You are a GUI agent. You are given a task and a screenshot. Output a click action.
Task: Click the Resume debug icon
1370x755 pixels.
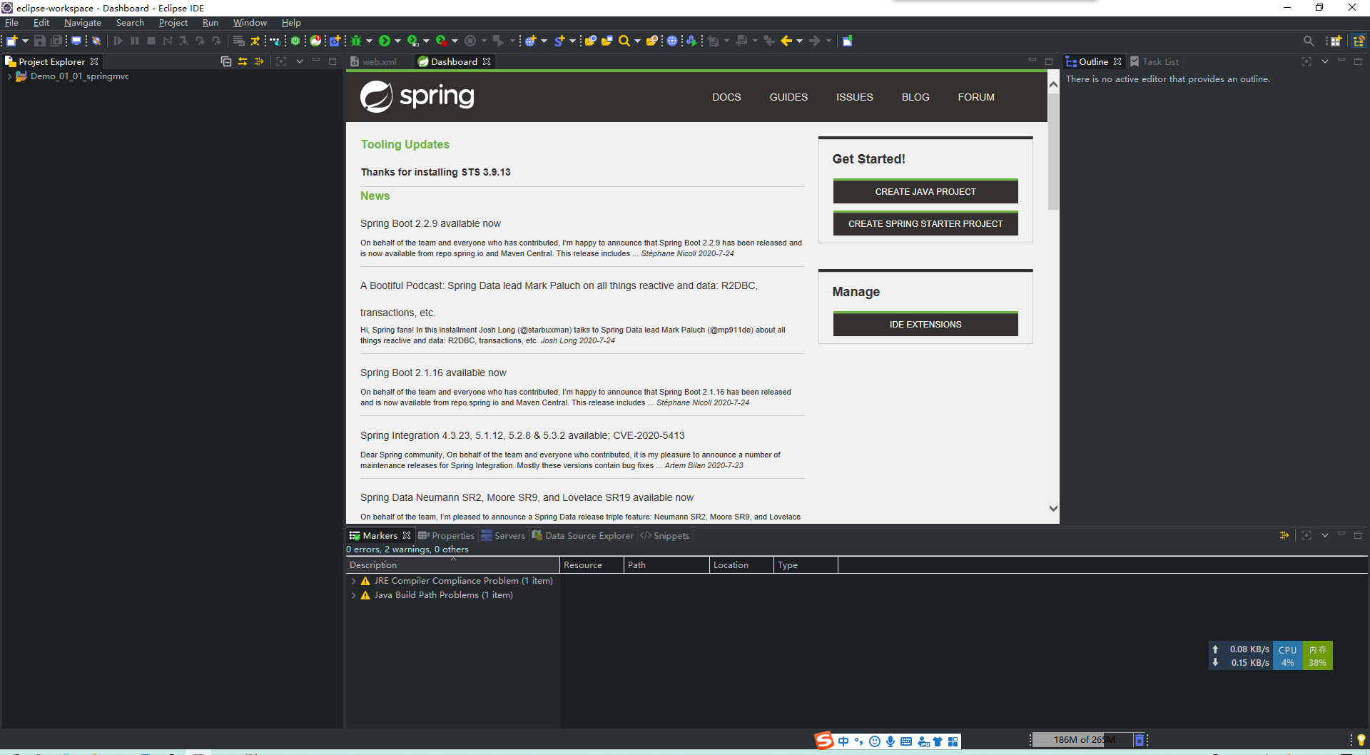118,41
